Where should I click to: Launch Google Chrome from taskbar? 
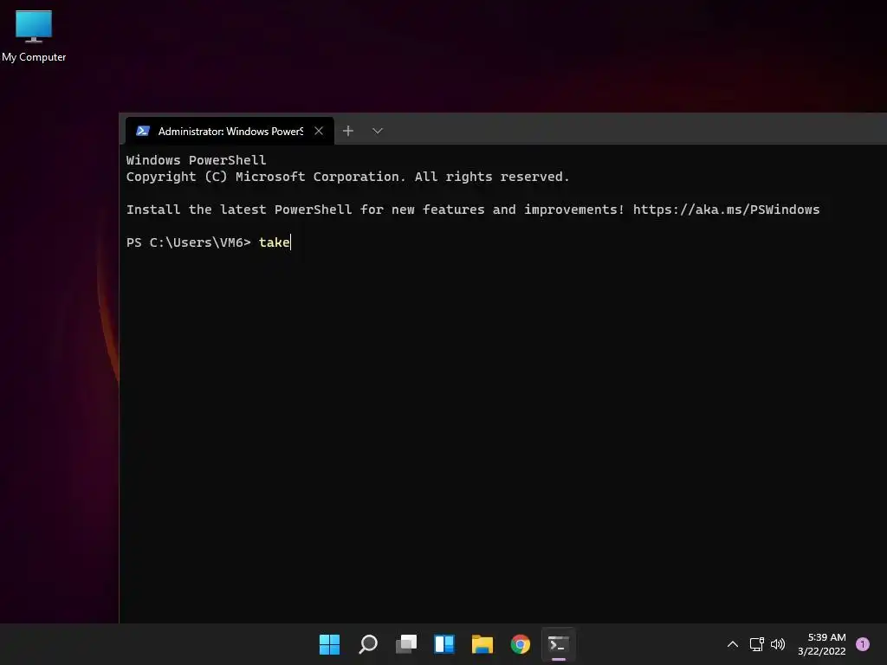coord(521,644)
